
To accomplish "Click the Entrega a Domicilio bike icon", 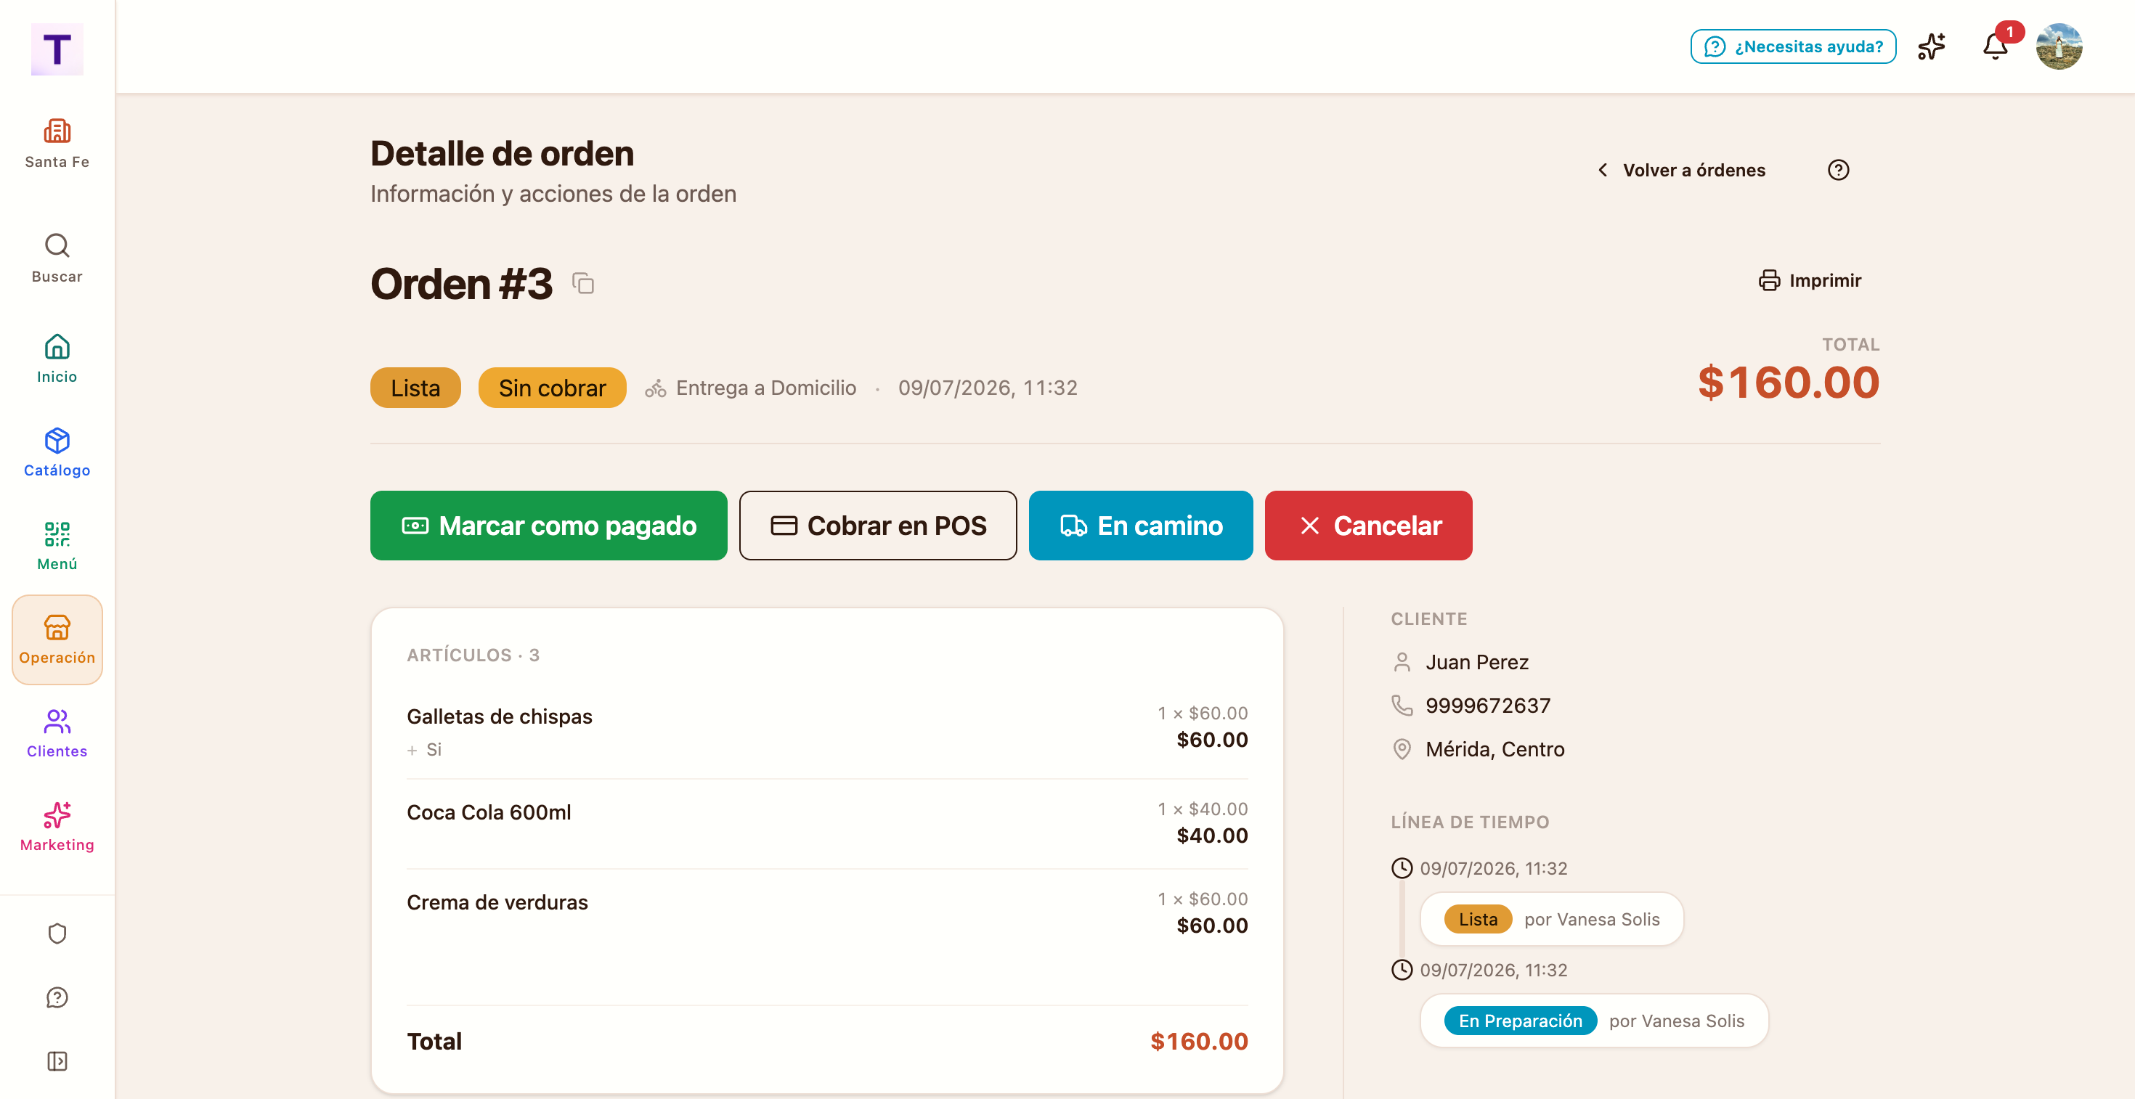I will 656,388.
